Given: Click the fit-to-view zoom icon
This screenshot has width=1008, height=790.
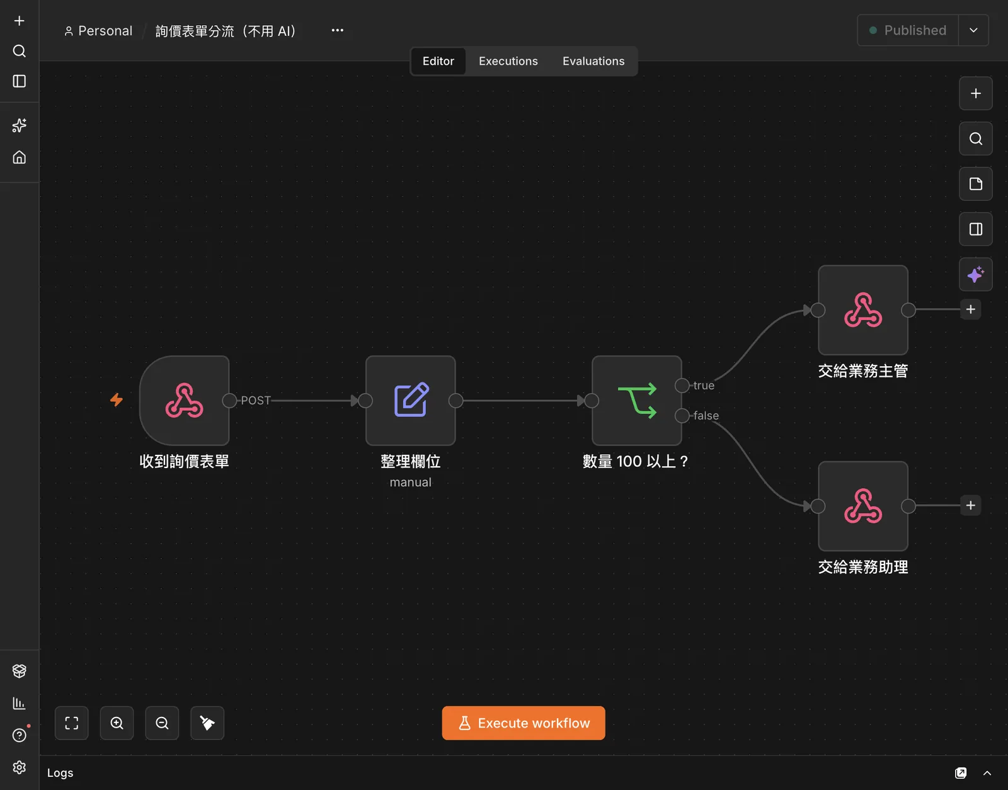Looking at the screenshot, I should click(72, 723).
